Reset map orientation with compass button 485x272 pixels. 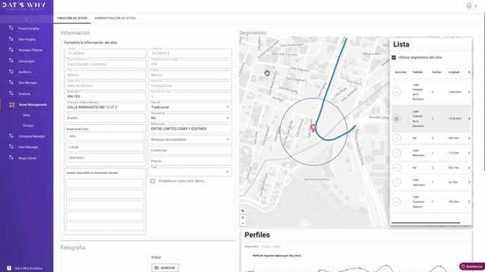(x=242, y=211)
